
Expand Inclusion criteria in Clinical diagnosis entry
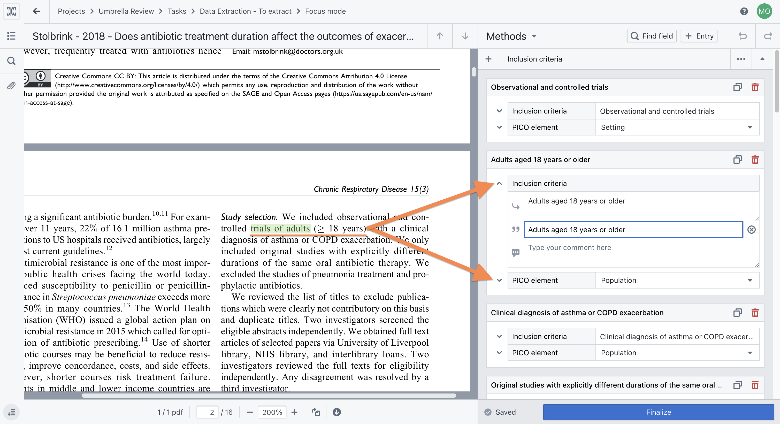(499, 336)
